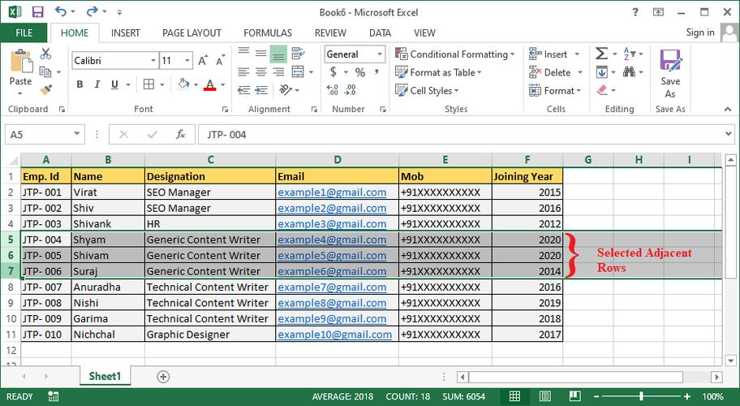This screenshot has width=740, height=406.
Task: Adjust the zoom slider handle
Action: tap(641, 396)
